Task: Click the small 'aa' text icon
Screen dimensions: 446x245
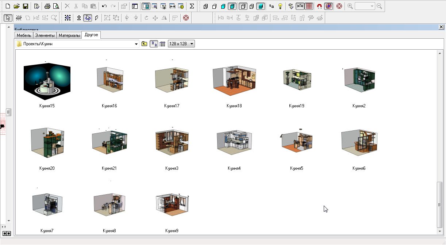Action: coord(271,6)
